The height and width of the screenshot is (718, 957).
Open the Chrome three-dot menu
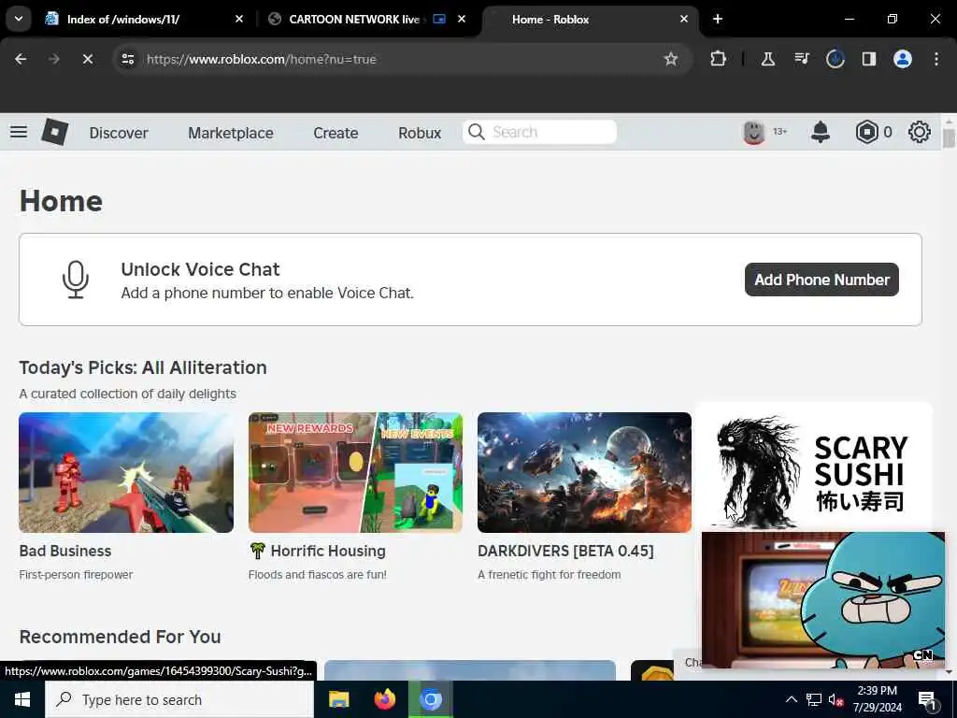[x=936, y=59]
